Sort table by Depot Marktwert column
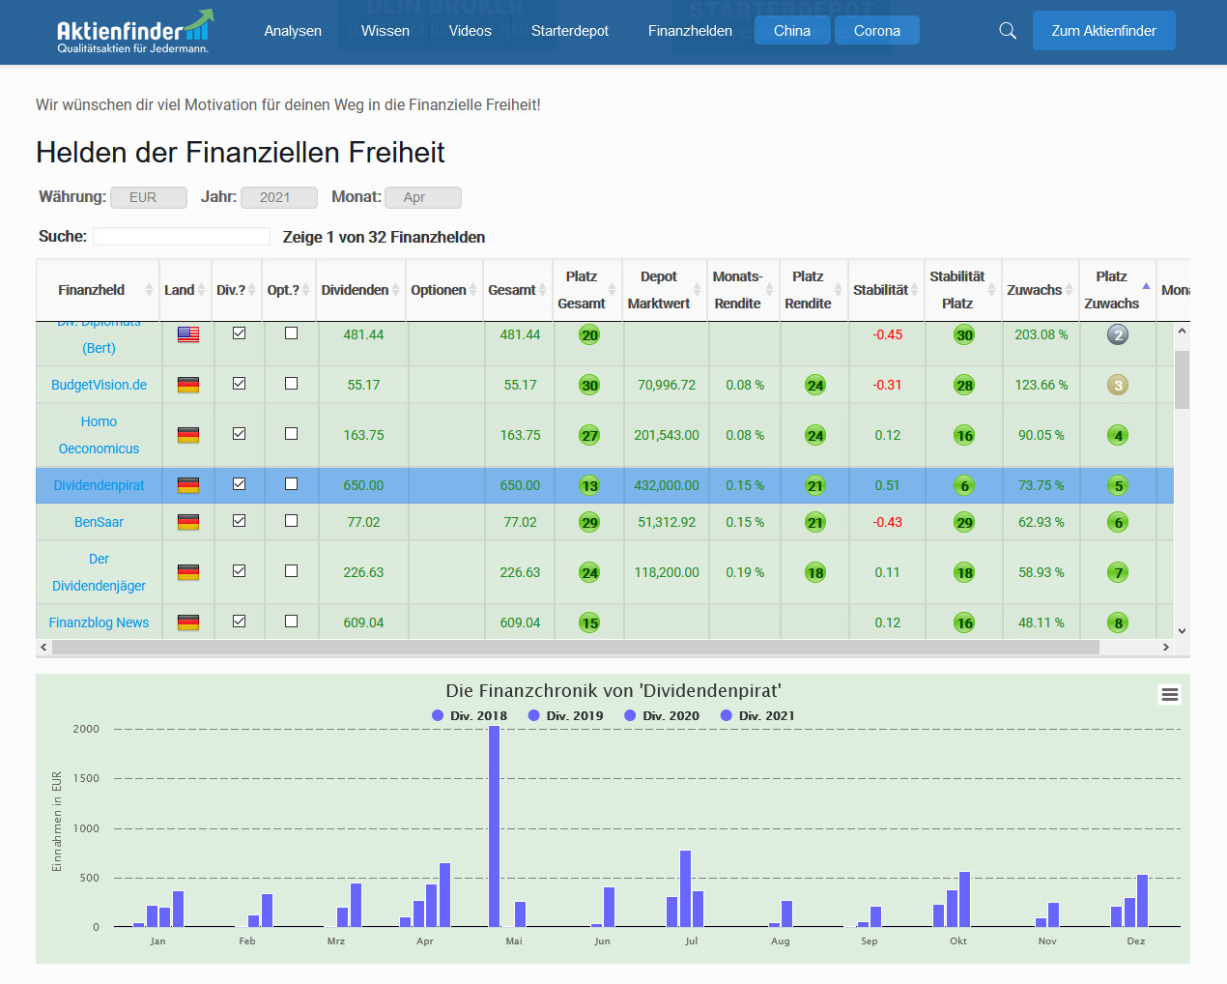The height and width of the screenshot is (984, 1227). (x=666, y=290)
